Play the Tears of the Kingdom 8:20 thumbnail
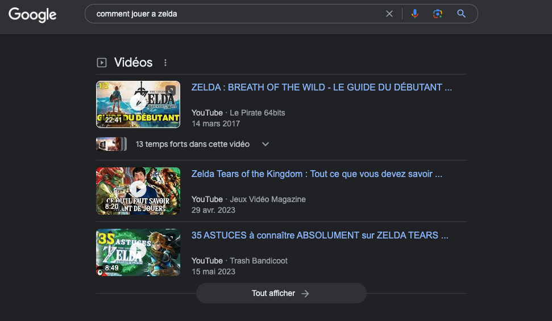Image resolution: width=552 pixels, height=321 pixels. (x=138, y=191)
